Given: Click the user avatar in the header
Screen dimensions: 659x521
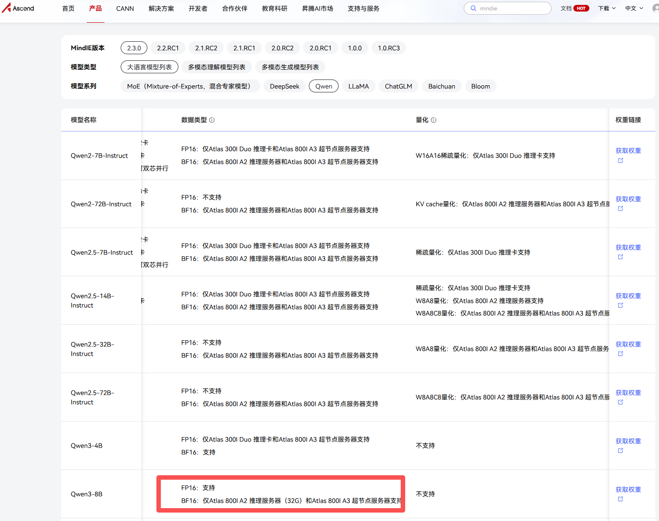Looking at the screenshot, I should (x=656, y=8).
